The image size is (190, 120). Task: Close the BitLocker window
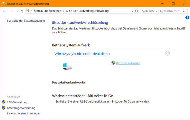point(184,4)
